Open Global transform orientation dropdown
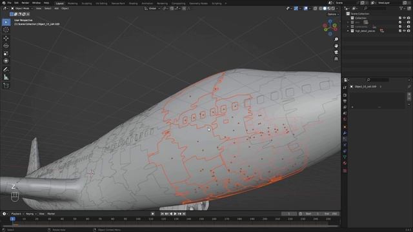The width and height of the screenshot is (413, 232). click(152, 8)
